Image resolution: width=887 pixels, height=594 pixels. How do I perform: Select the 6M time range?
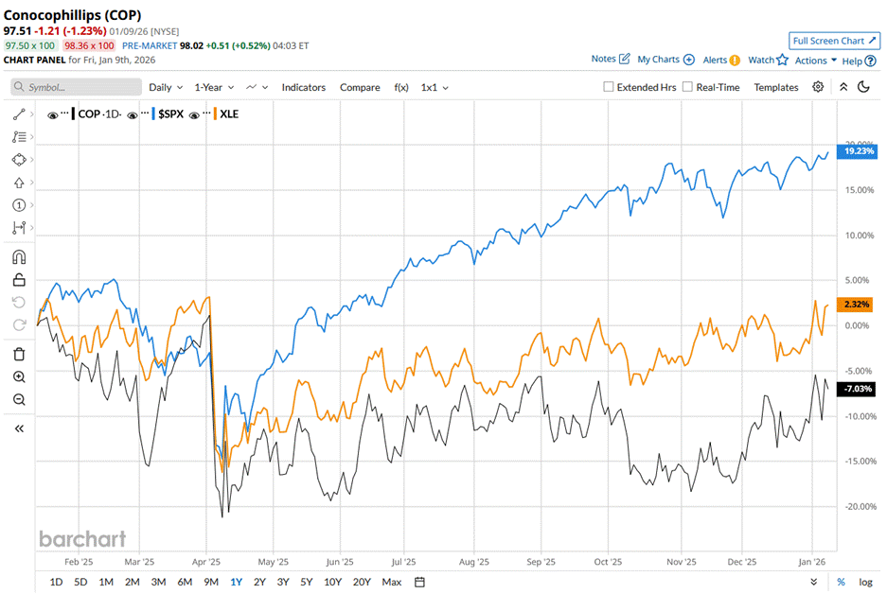pos(185,582)
